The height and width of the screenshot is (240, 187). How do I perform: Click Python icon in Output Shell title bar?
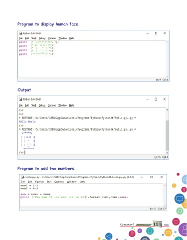[x=21, y=99]
